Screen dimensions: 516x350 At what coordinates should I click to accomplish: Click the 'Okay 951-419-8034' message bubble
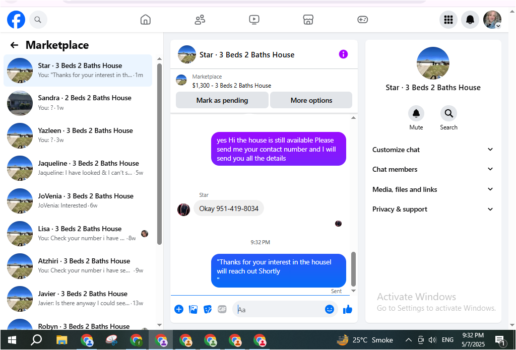229,208
